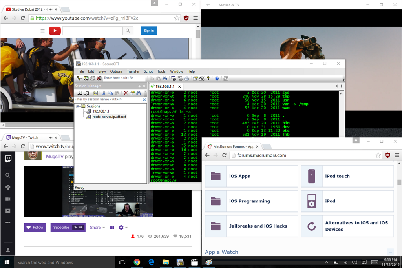Click the Cut scissors icon in Session Manager
The image size is (402, 268).
pos(104,93)
